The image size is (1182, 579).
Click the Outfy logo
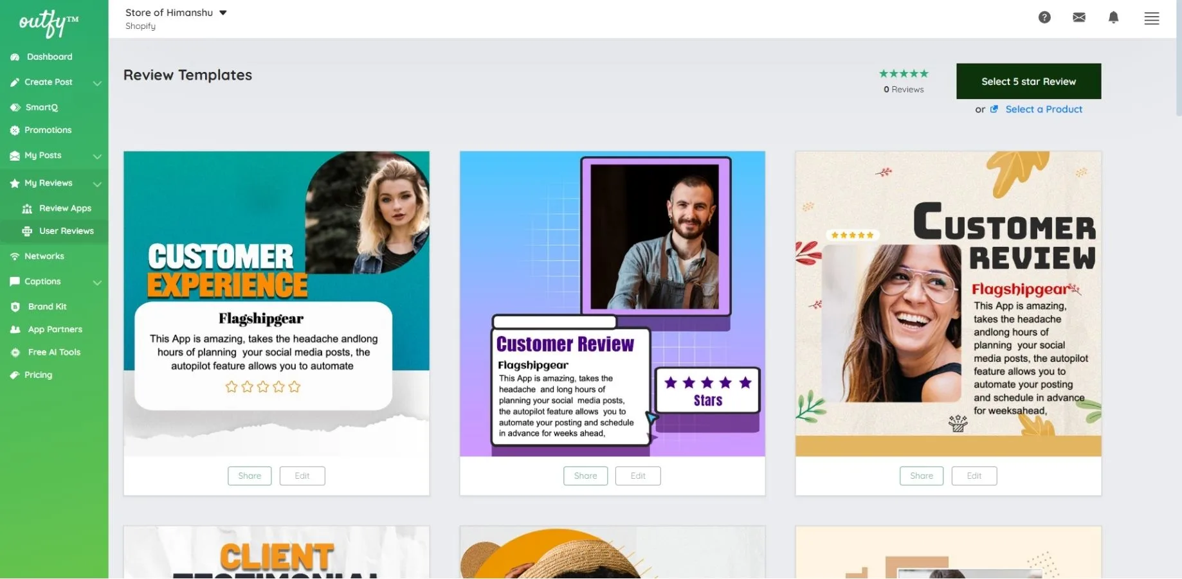pos(48,23)
